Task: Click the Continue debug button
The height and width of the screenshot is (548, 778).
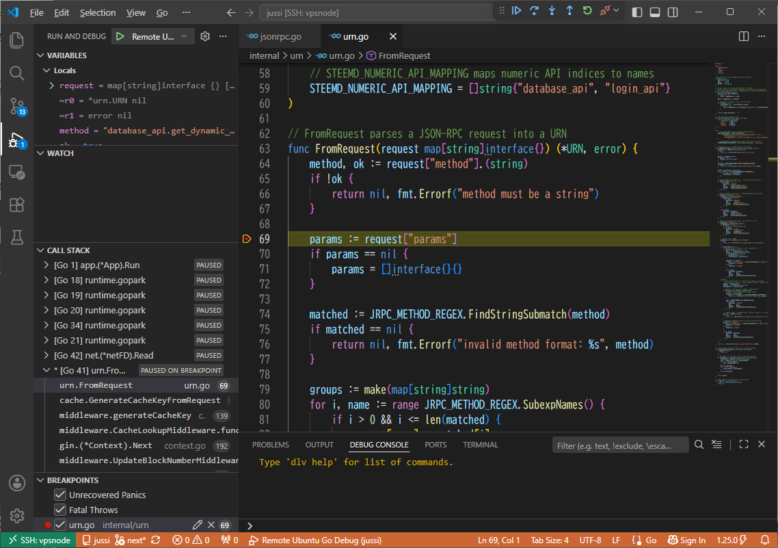Action: pyautogui.click(x=517, y=10)
